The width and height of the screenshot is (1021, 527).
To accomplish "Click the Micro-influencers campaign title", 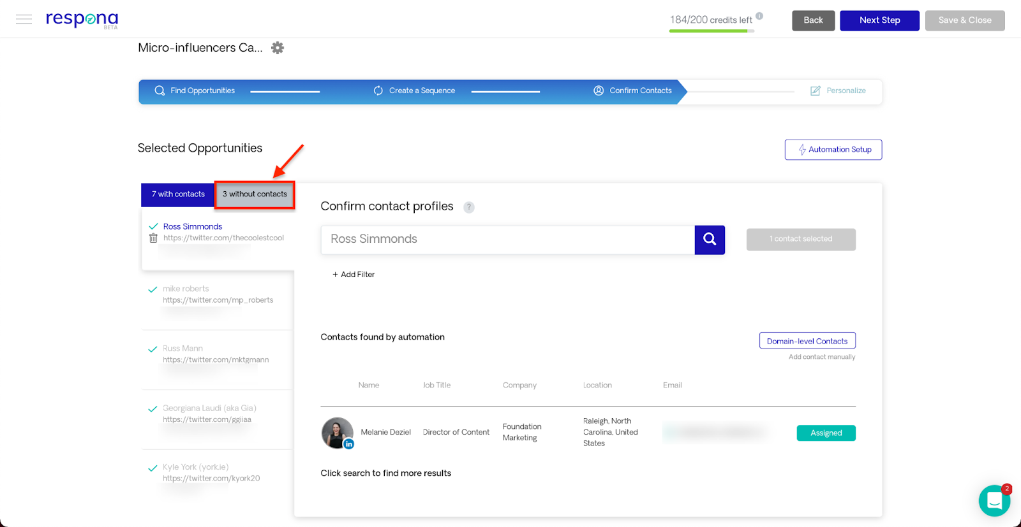I will [x=200, y=48].
